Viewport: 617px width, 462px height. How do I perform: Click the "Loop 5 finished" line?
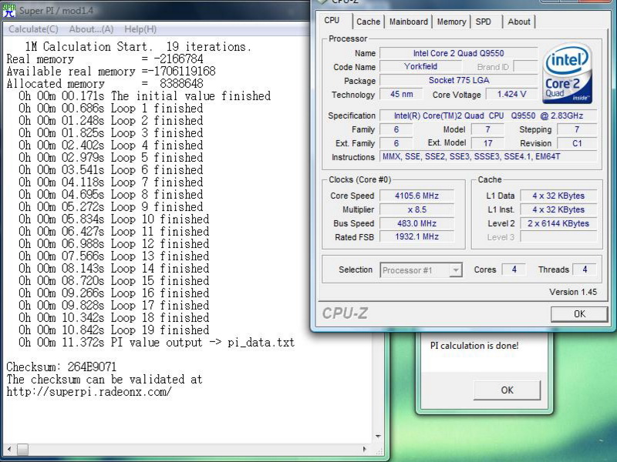coord(110,158)
